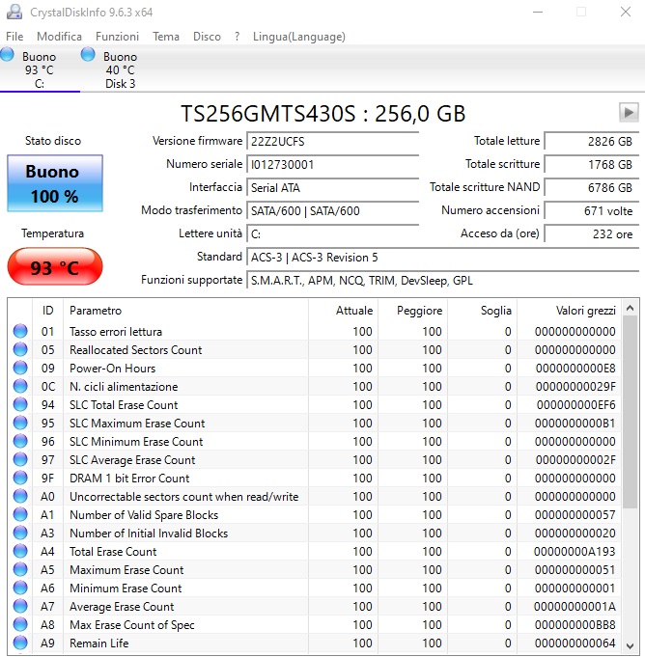This screenshot has height=657, width=645.
Task: Click the Totale scritture 1768 GB value
Action: [x=592, y=164]
